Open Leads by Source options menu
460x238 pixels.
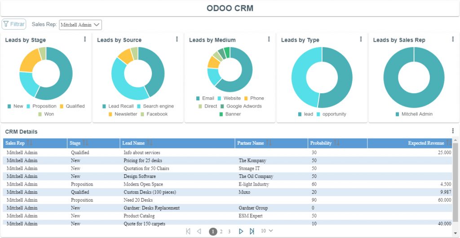[177, 39]
